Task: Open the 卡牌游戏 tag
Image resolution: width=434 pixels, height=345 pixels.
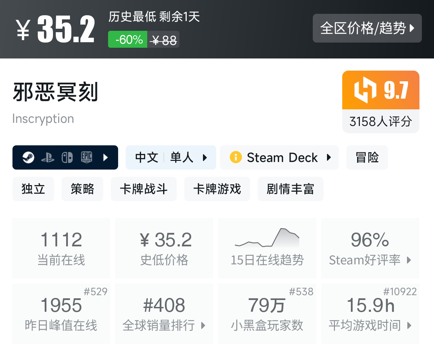Action: 217,189
